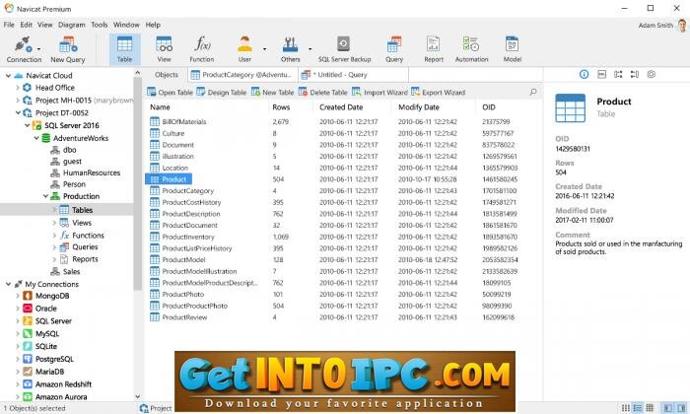The width and height of the screenshot is (690, 414).
Task: Expand the MongoDB connection
Action: (x=18, y=296)
